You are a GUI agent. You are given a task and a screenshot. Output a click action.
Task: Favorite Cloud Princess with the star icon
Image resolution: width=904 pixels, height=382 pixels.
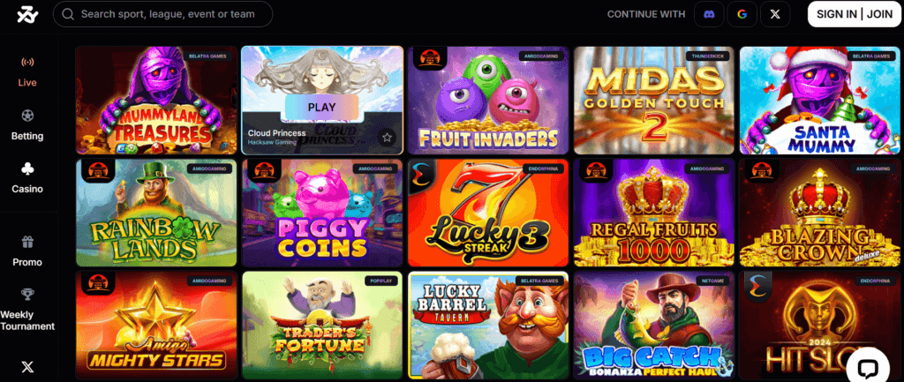point(387,138)
